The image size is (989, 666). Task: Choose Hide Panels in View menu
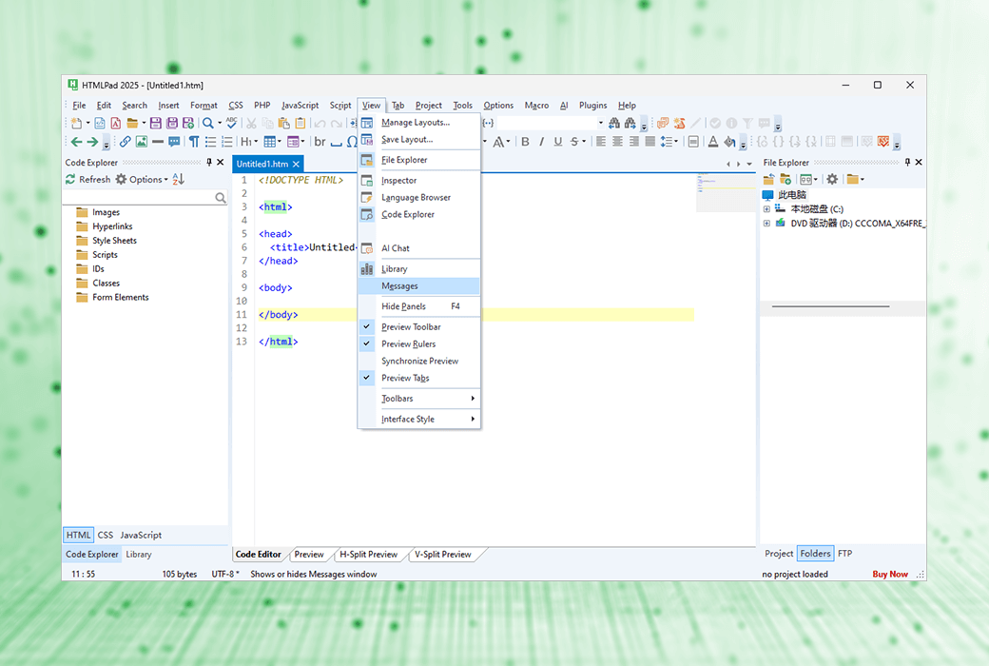click(418, 306)
